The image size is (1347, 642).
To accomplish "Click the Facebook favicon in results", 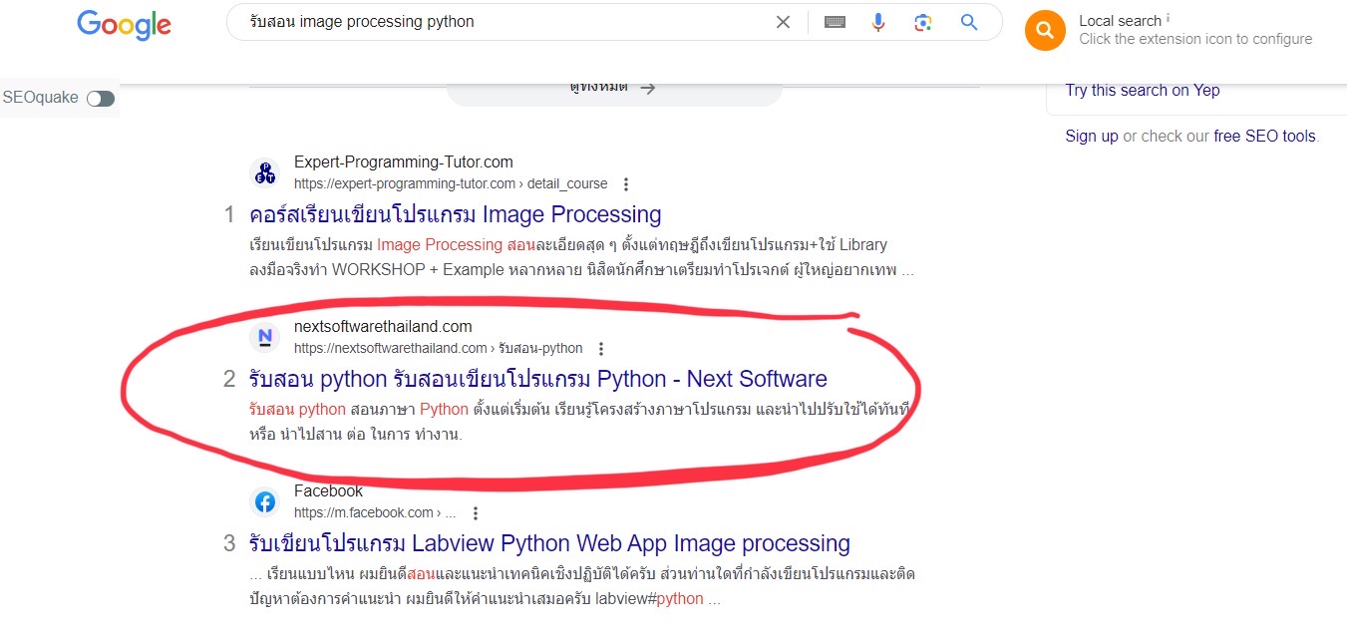I will tap(264, 502).
